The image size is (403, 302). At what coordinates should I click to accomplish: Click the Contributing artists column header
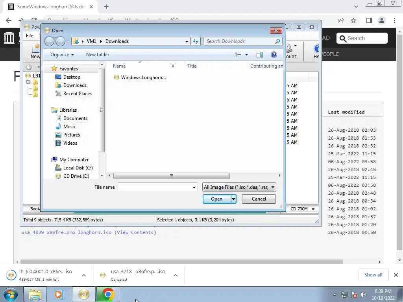[266, 66]
